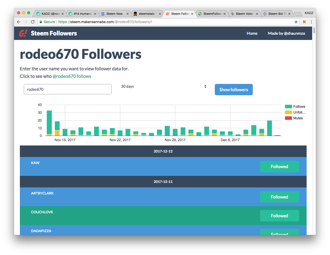Open the @rodeo670 follows link
The width and height of the screenshot is (330, 255).
click(x=72, y=76)
